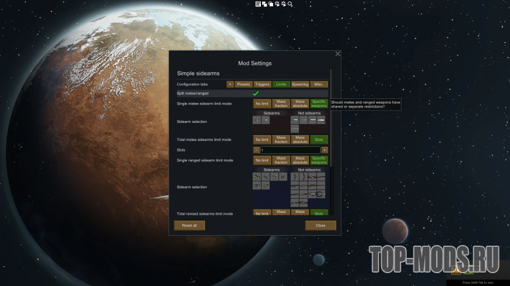The height and width of the screenshot is (286, 510).
Task: Click the Single ranged sidearm limit mode label
Action: (x=205, y=160)
